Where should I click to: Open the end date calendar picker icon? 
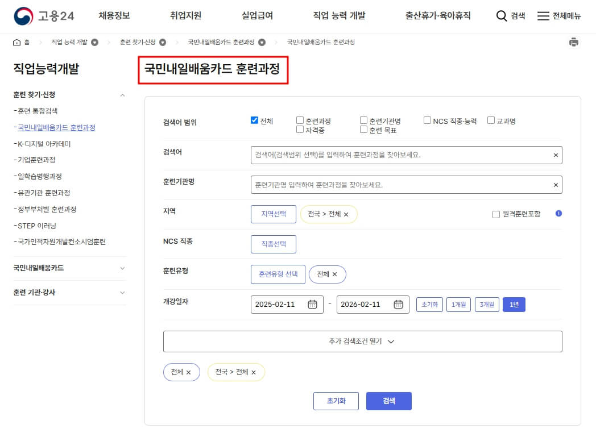click(x=398, y=304)
